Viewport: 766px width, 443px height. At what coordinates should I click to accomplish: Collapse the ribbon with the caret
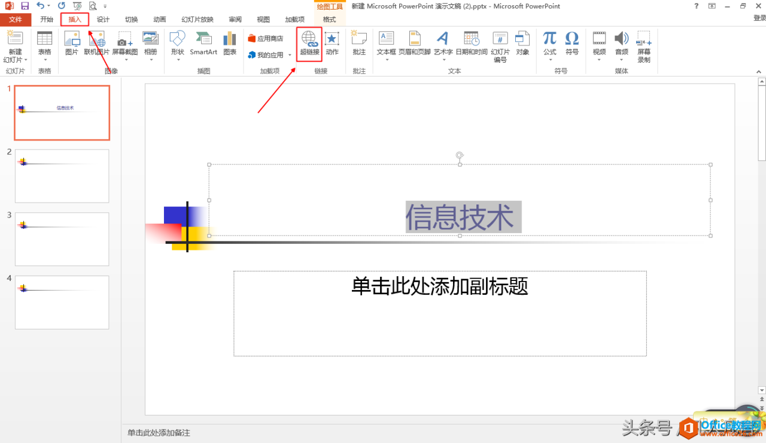759,71
